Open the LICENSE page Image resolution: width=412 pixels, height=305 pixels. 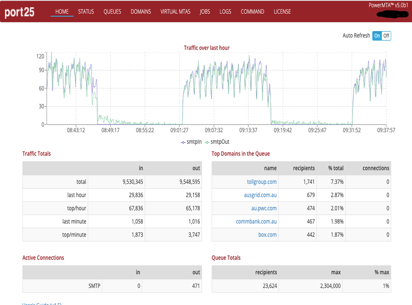tap(282, 12)
